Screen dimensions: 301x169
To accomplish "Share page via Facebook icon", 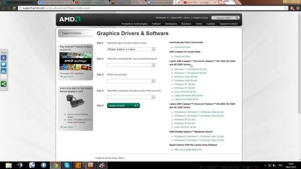I will [3, 58].
